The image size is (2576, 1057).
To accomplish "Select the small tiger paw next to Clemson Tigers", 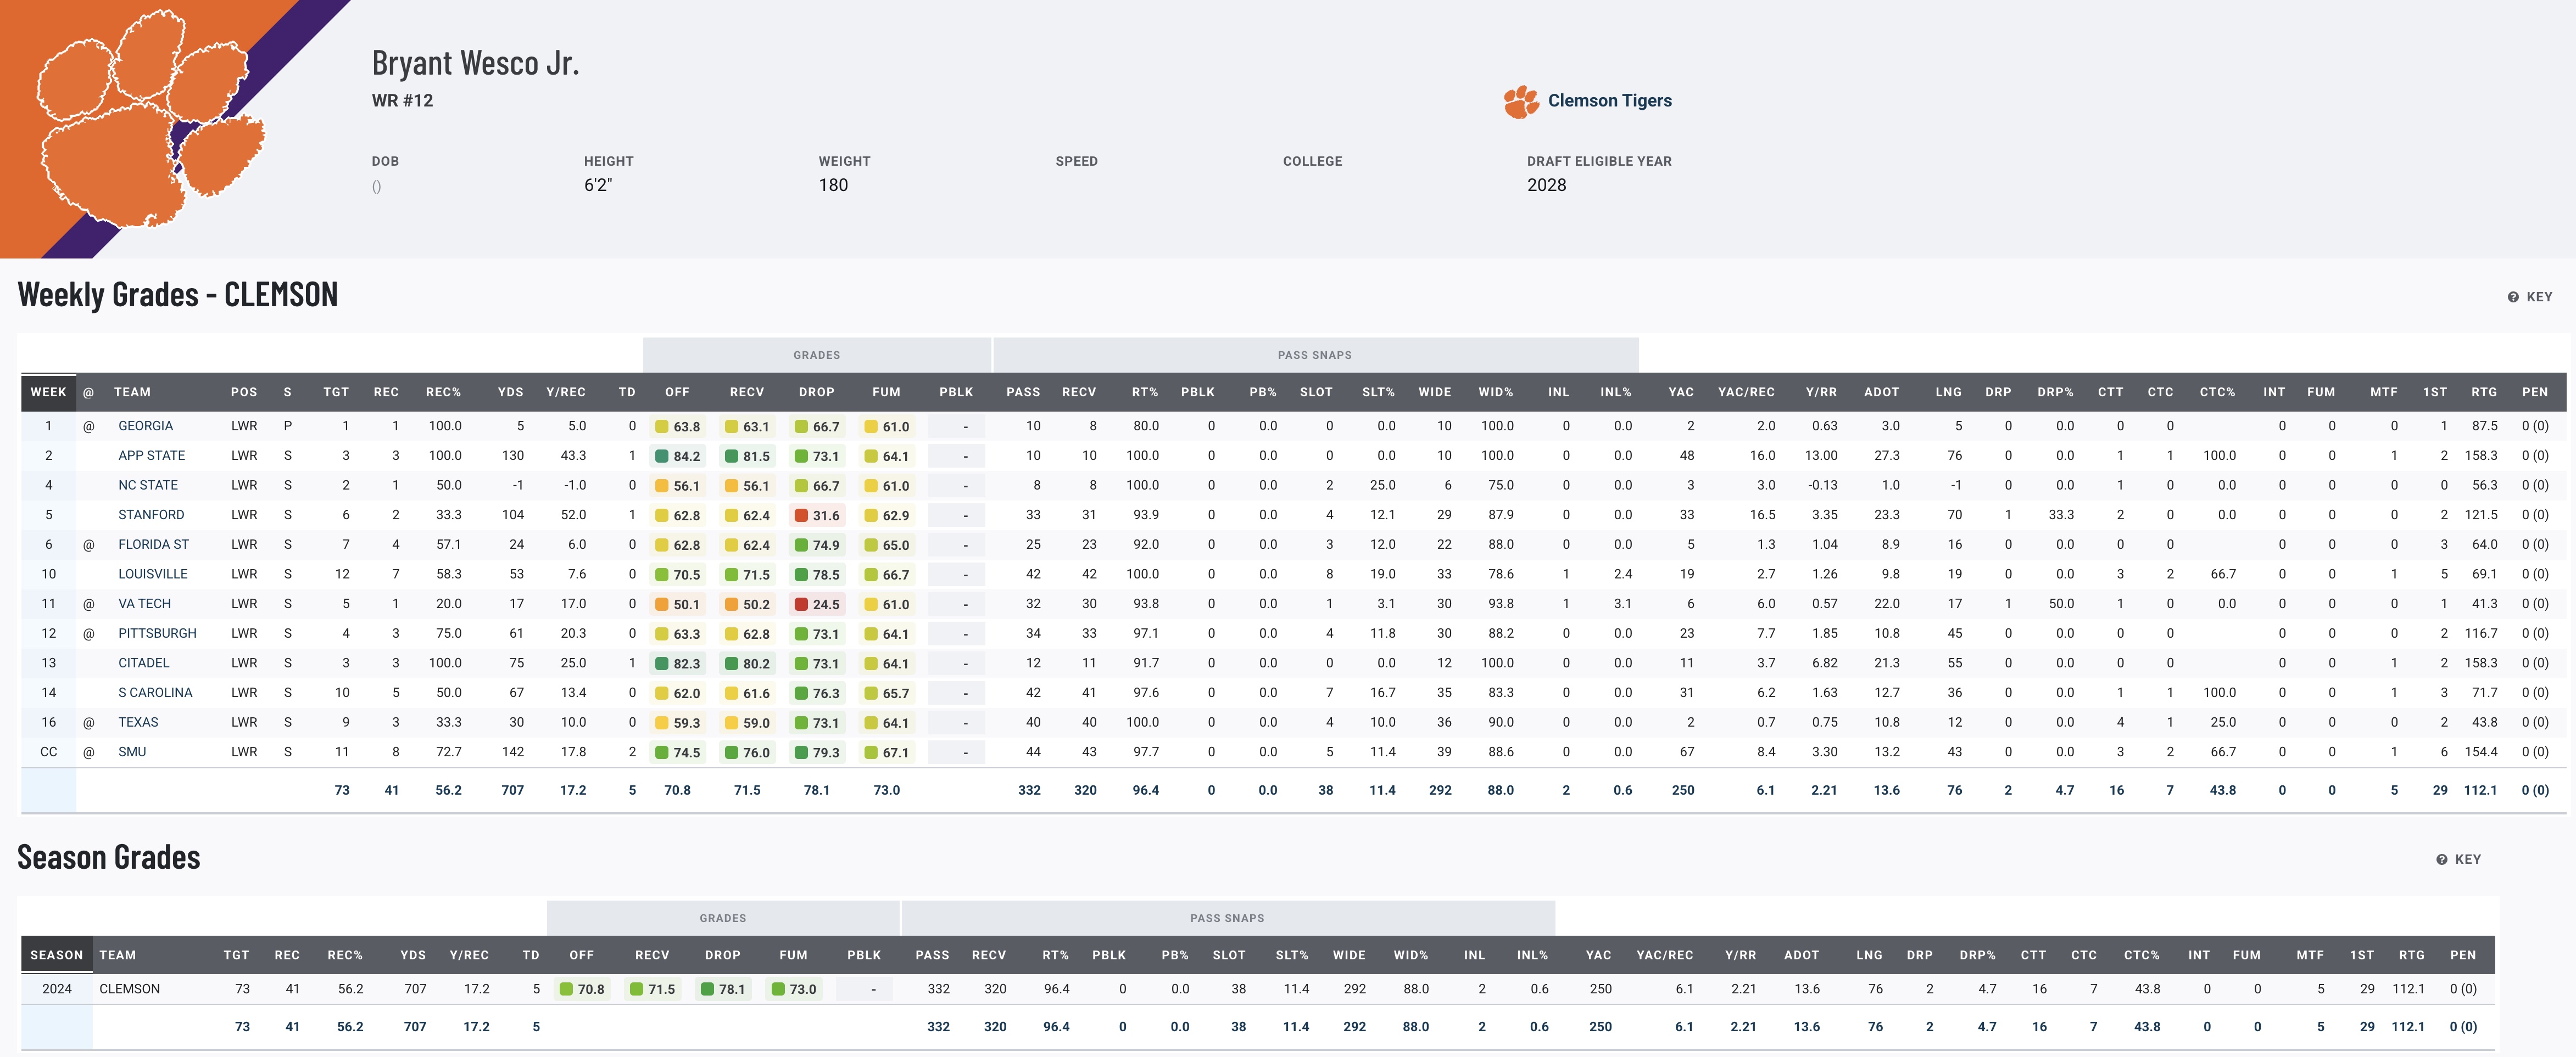I will click(1520, 100).
